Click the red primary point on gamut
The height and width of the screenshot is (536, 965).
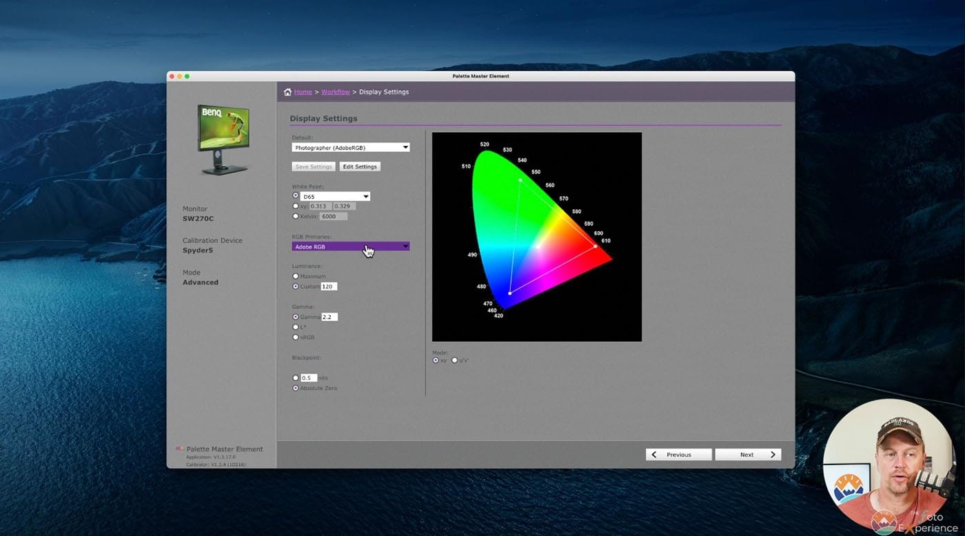[x=596, y=246]
